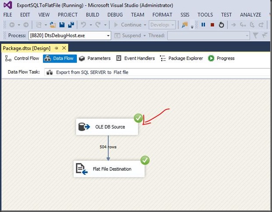This screenshot has width=272, height=212.
Task: Expand the Suspend dropdown arrow
Action: pos(145,36)
